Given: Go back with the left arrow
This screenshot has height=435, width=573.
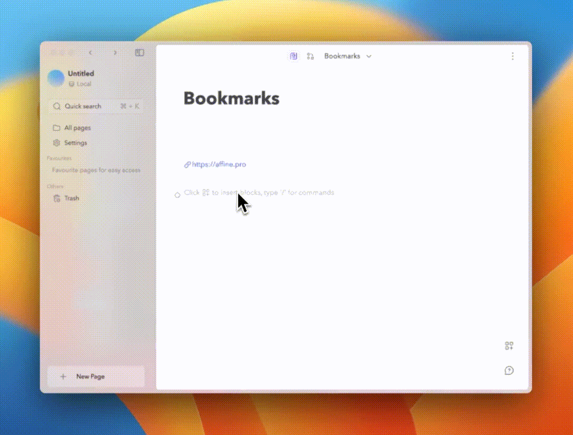Looking at the screenshot, I should 90,53.
